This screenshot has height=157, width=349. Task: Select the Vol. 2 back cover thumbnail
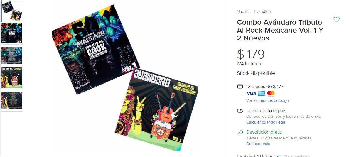click(12, 100)
